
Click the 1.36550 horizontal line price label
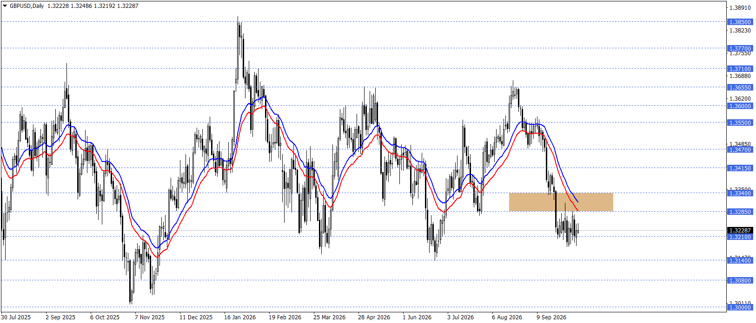point(740,87)
